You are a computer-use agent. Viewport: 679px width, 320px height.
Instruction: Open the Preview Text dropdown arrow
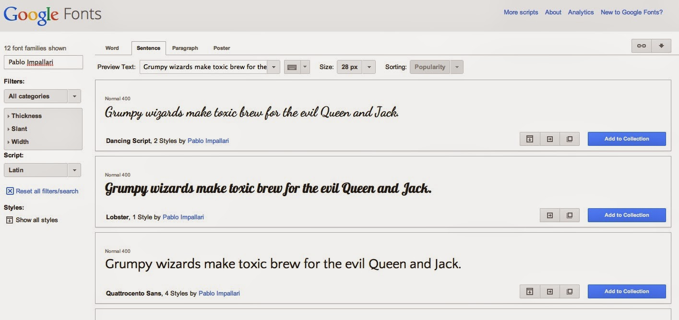click(x=274, y=67)
